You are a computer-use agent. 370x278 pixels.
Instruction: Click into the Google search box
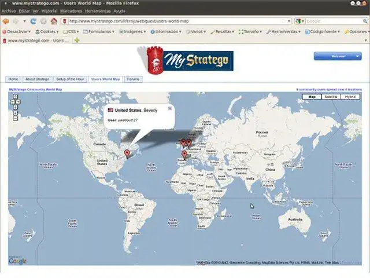[334, 21]
